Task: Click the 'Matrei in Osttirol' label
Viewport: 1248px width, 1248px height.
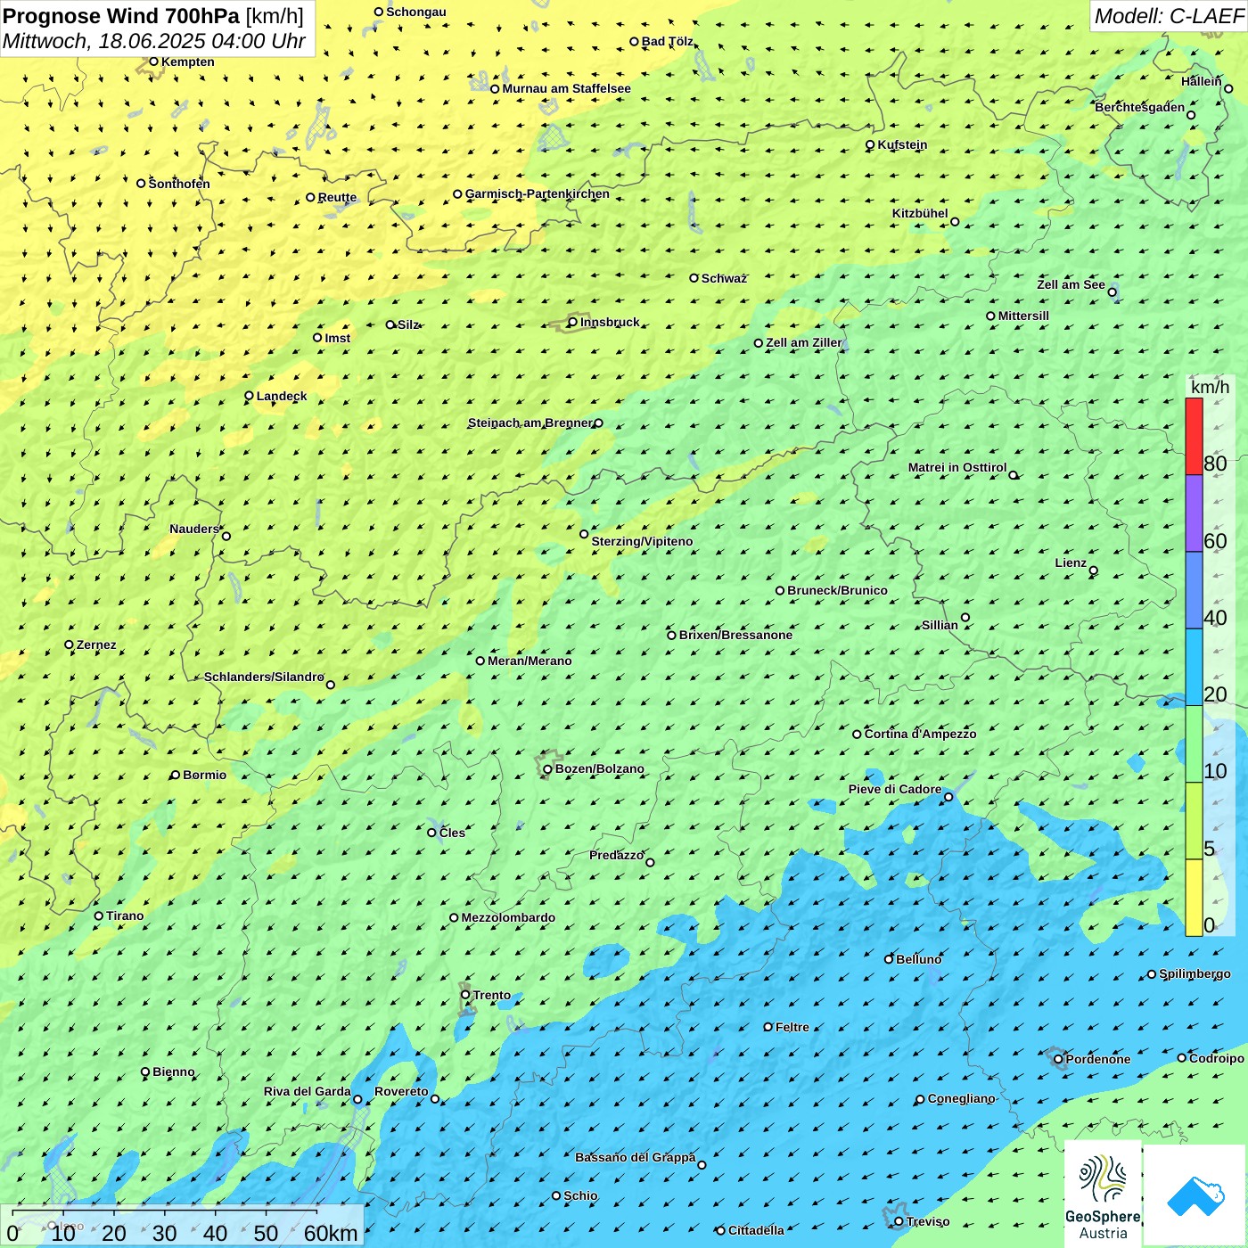Action: 957,467
